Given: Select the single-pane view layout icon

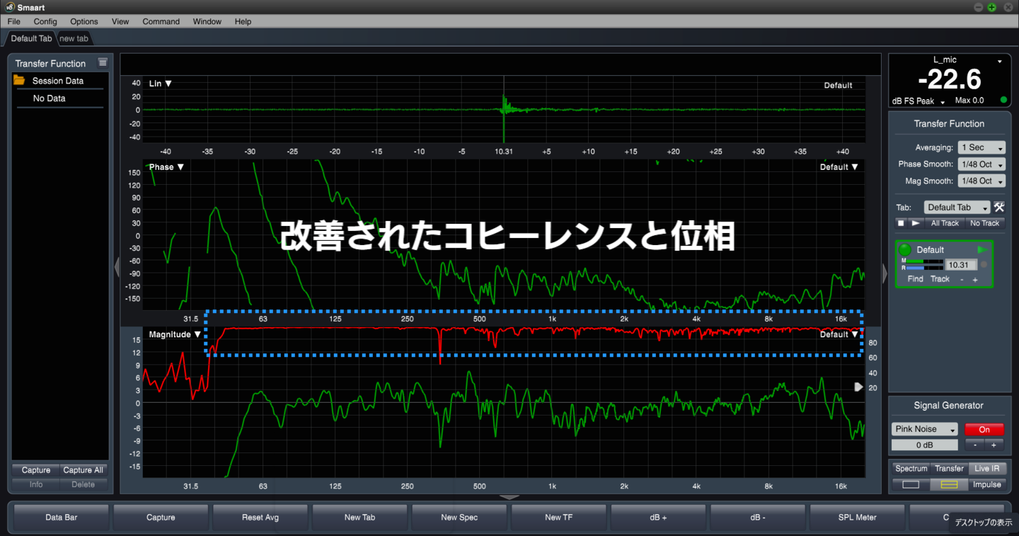Looking at the screenshot, I should (911, 485).
